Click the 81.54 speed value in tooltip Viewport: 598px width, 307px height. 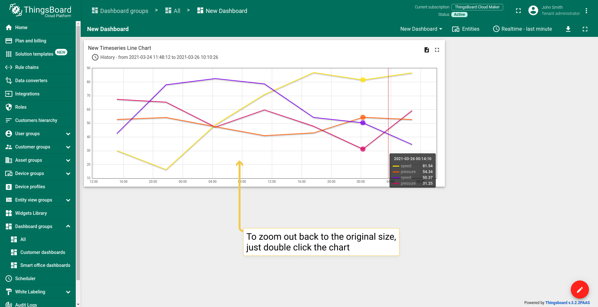coord(427,166)
